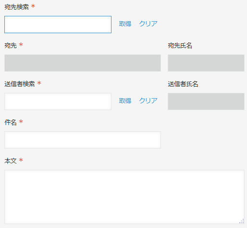Screen dimensions: 247x228
Task: Click the 件名 field label
Action: pyautogui.click(x=11, y=122)
